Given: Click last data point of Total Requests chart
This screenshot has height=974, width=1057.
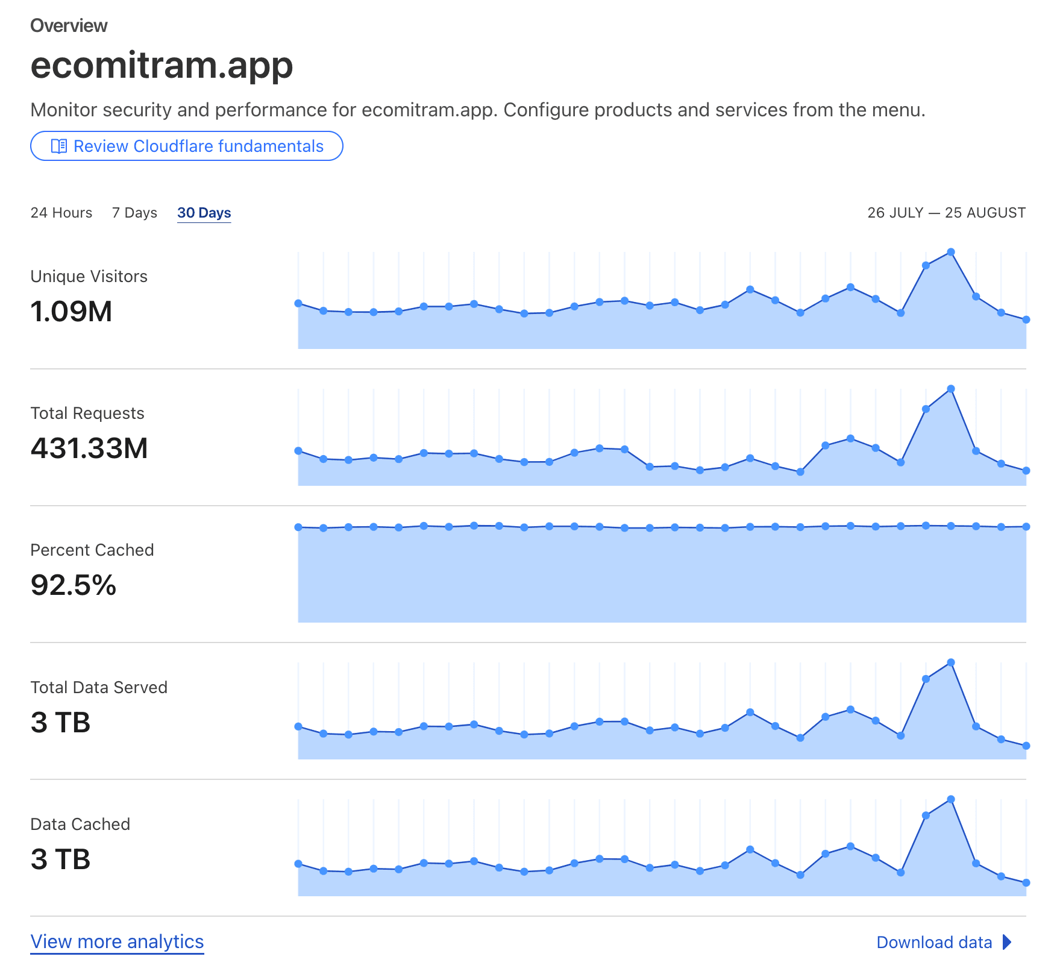Looking at the screenshot, I should [x=1026, y=471].
